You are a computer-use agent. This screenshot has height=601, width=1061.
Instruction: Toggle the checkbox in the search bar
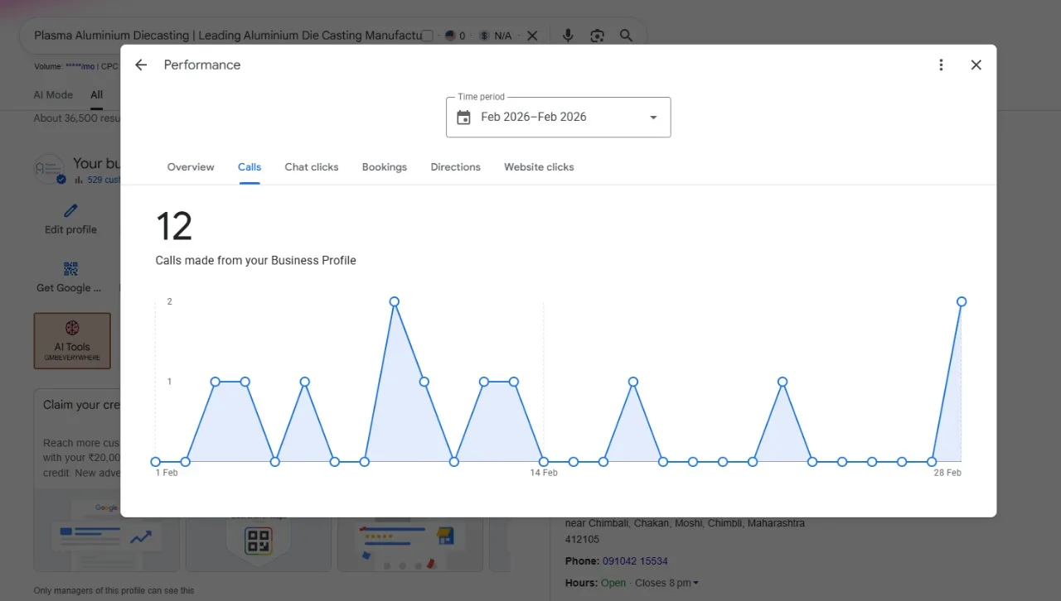pos(427,36)
